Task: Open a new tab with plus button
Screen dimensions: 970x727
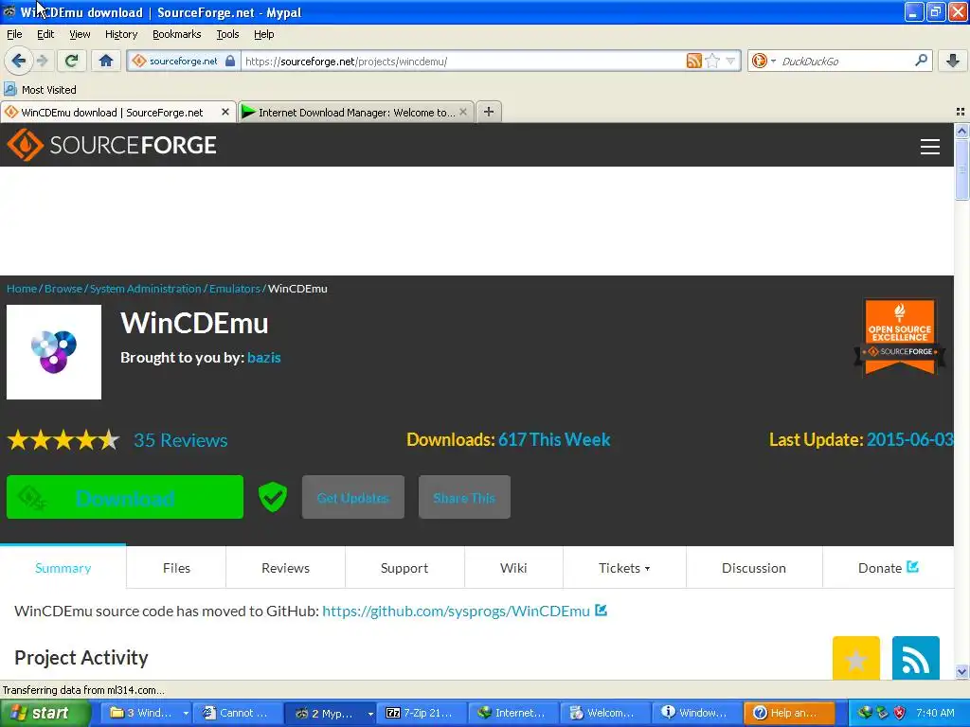Action: [x=489, y=112]
